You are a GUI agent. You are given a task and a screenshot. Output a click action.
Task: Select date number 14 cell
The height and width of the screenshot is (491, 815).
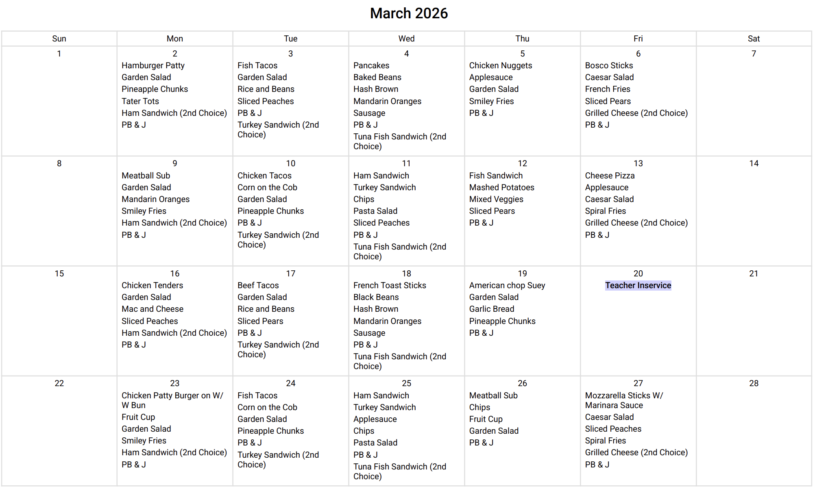coord(754,163)
